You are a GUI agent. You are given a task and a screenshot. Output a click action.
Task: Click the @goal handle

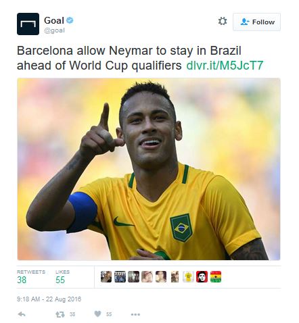pos(54,30)
